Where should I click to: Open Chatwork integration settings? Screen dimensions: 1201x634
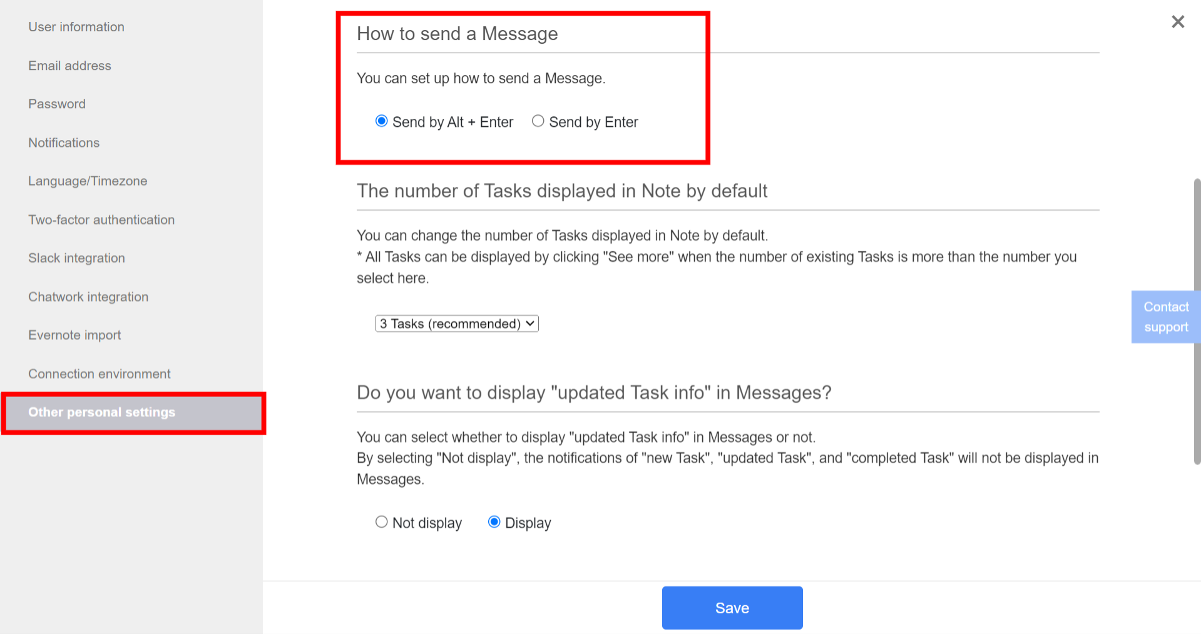[88, 296]
